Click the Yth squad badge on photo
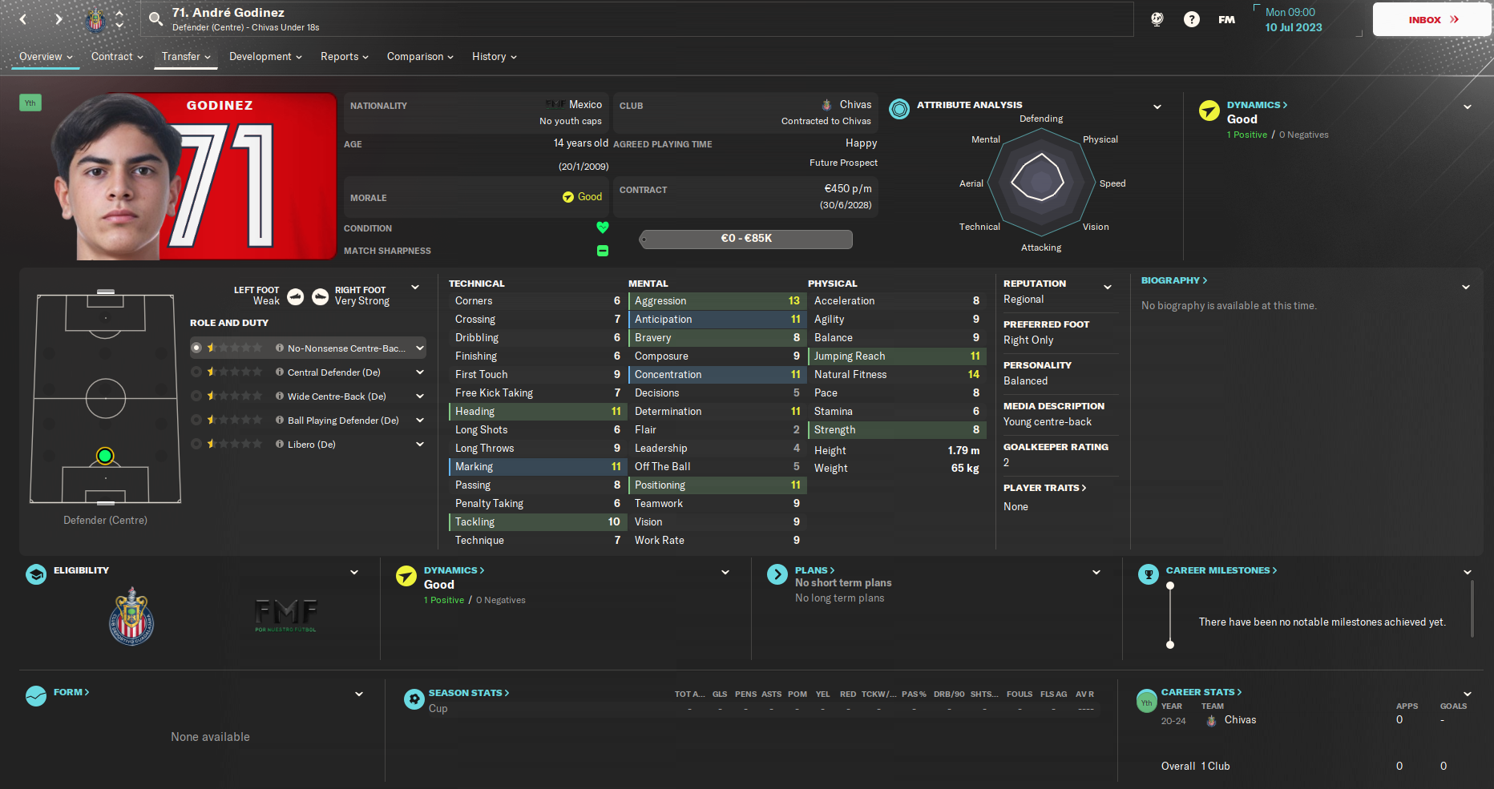 point(30,103)
